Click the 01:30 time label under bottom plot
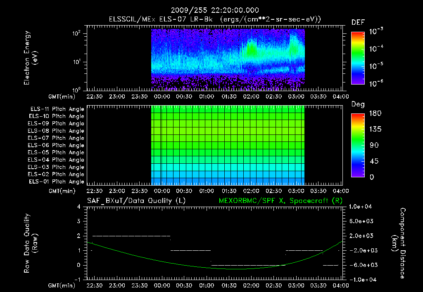The image size is (423, 292). point(229,285)
